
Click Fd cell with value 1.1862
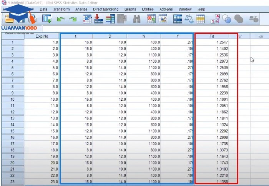(212, 112)
